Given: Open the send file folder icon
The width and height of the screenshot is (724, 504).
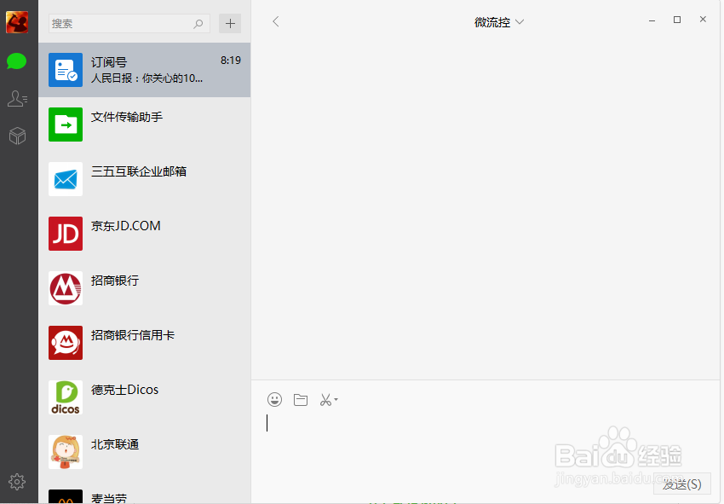Looking at the screenshot, I should (301, 399).
